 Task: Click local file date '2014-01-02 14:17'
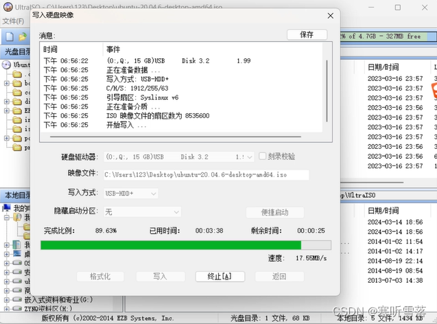click(395, 251)
